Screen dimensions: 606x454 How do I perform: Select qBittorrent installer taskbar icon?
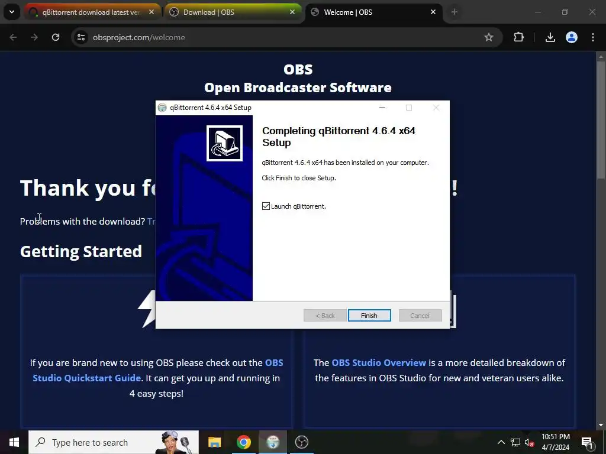[x=273, y=442]
